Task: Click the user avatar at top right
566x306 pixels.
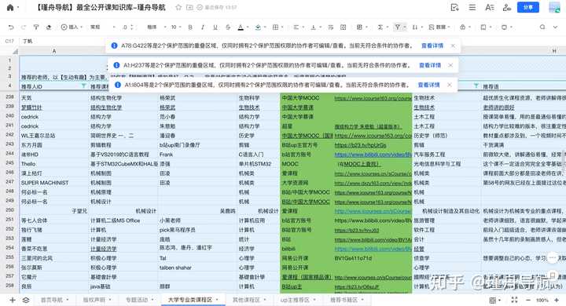Action: 554,7
